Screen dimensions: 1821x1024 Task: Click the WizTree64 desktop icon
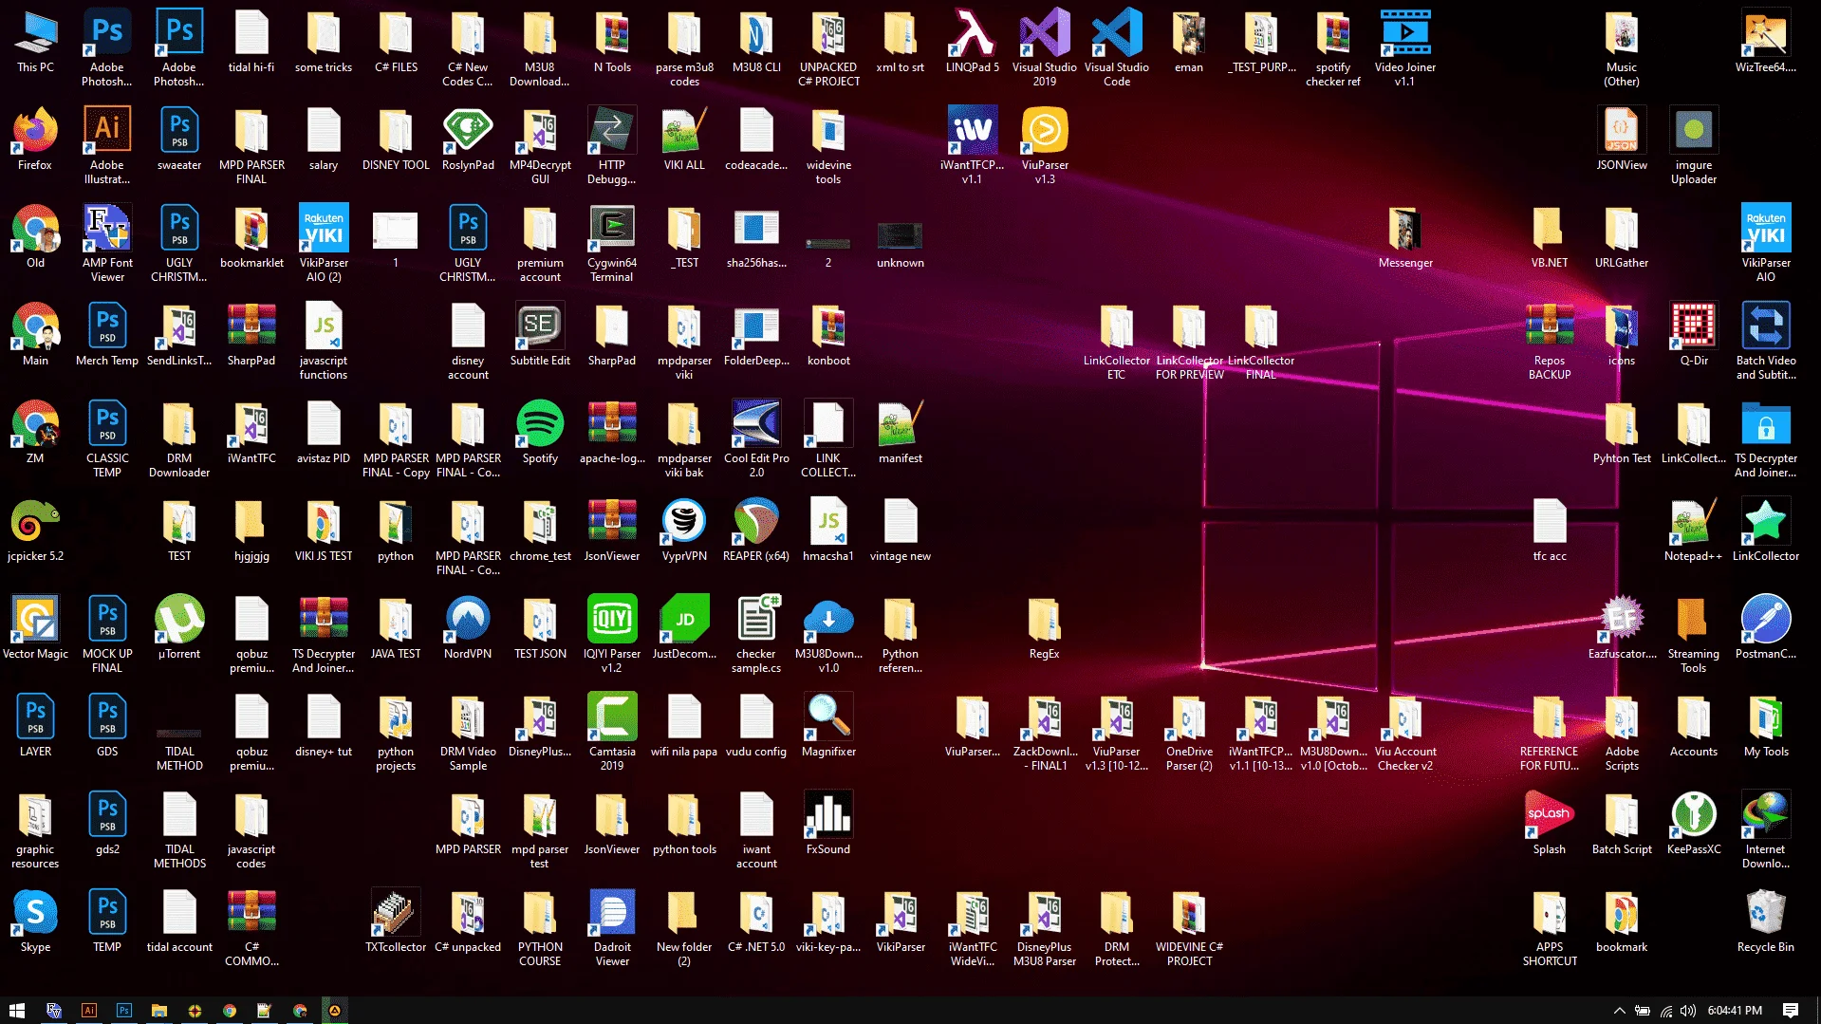coord(1766,42)
